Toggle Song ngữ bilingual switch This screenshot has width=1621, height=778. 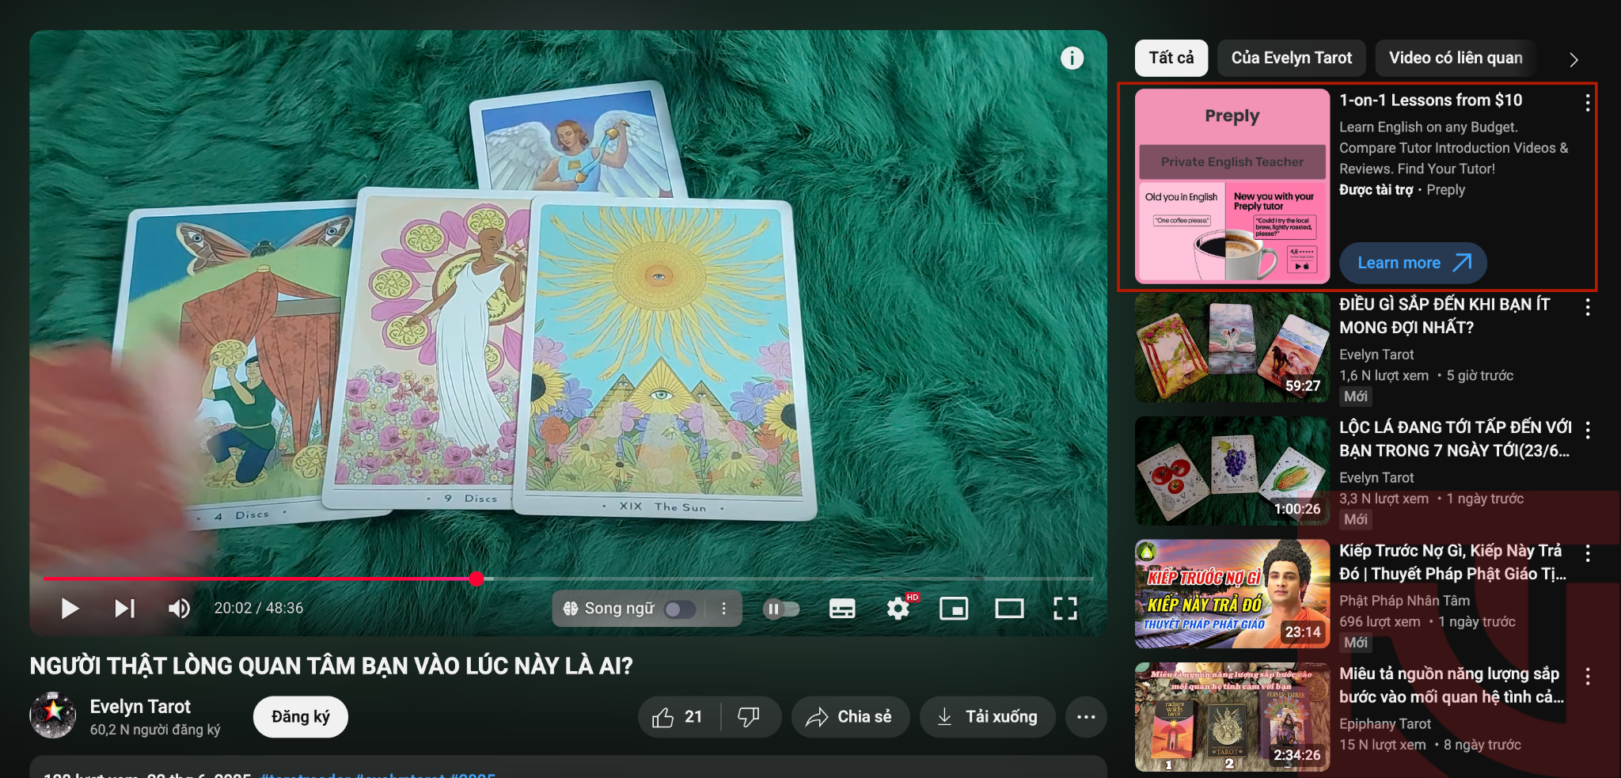[679, 609]
